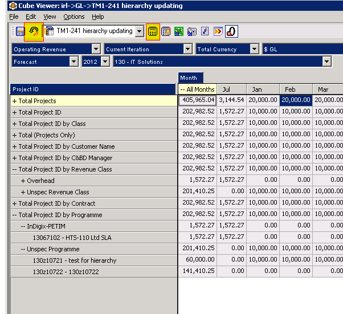343x314 pixels.
Task: Click the 3,144.54 Jul cell for Total Projects
Action: click(232, 100)
